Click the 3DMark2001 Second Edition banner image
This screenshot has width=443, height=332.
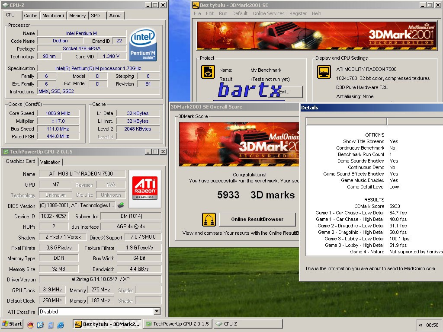[317, 36]
